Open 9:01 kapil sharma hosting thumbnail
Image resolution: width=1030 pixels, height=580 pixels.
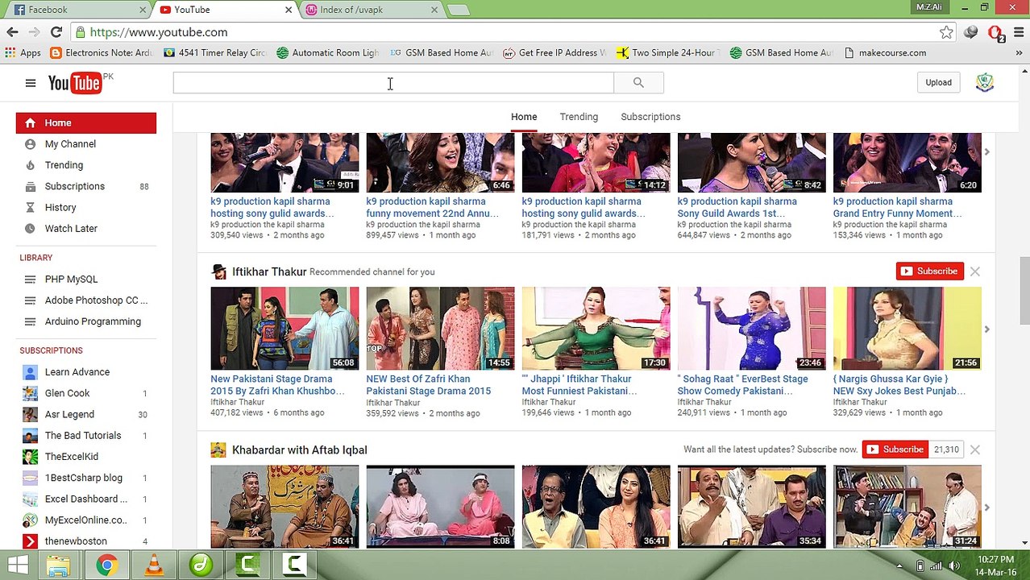(x=284, y=163)
